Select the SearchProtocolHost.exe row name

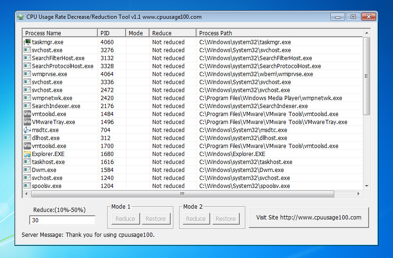click(x=63, y=66)
